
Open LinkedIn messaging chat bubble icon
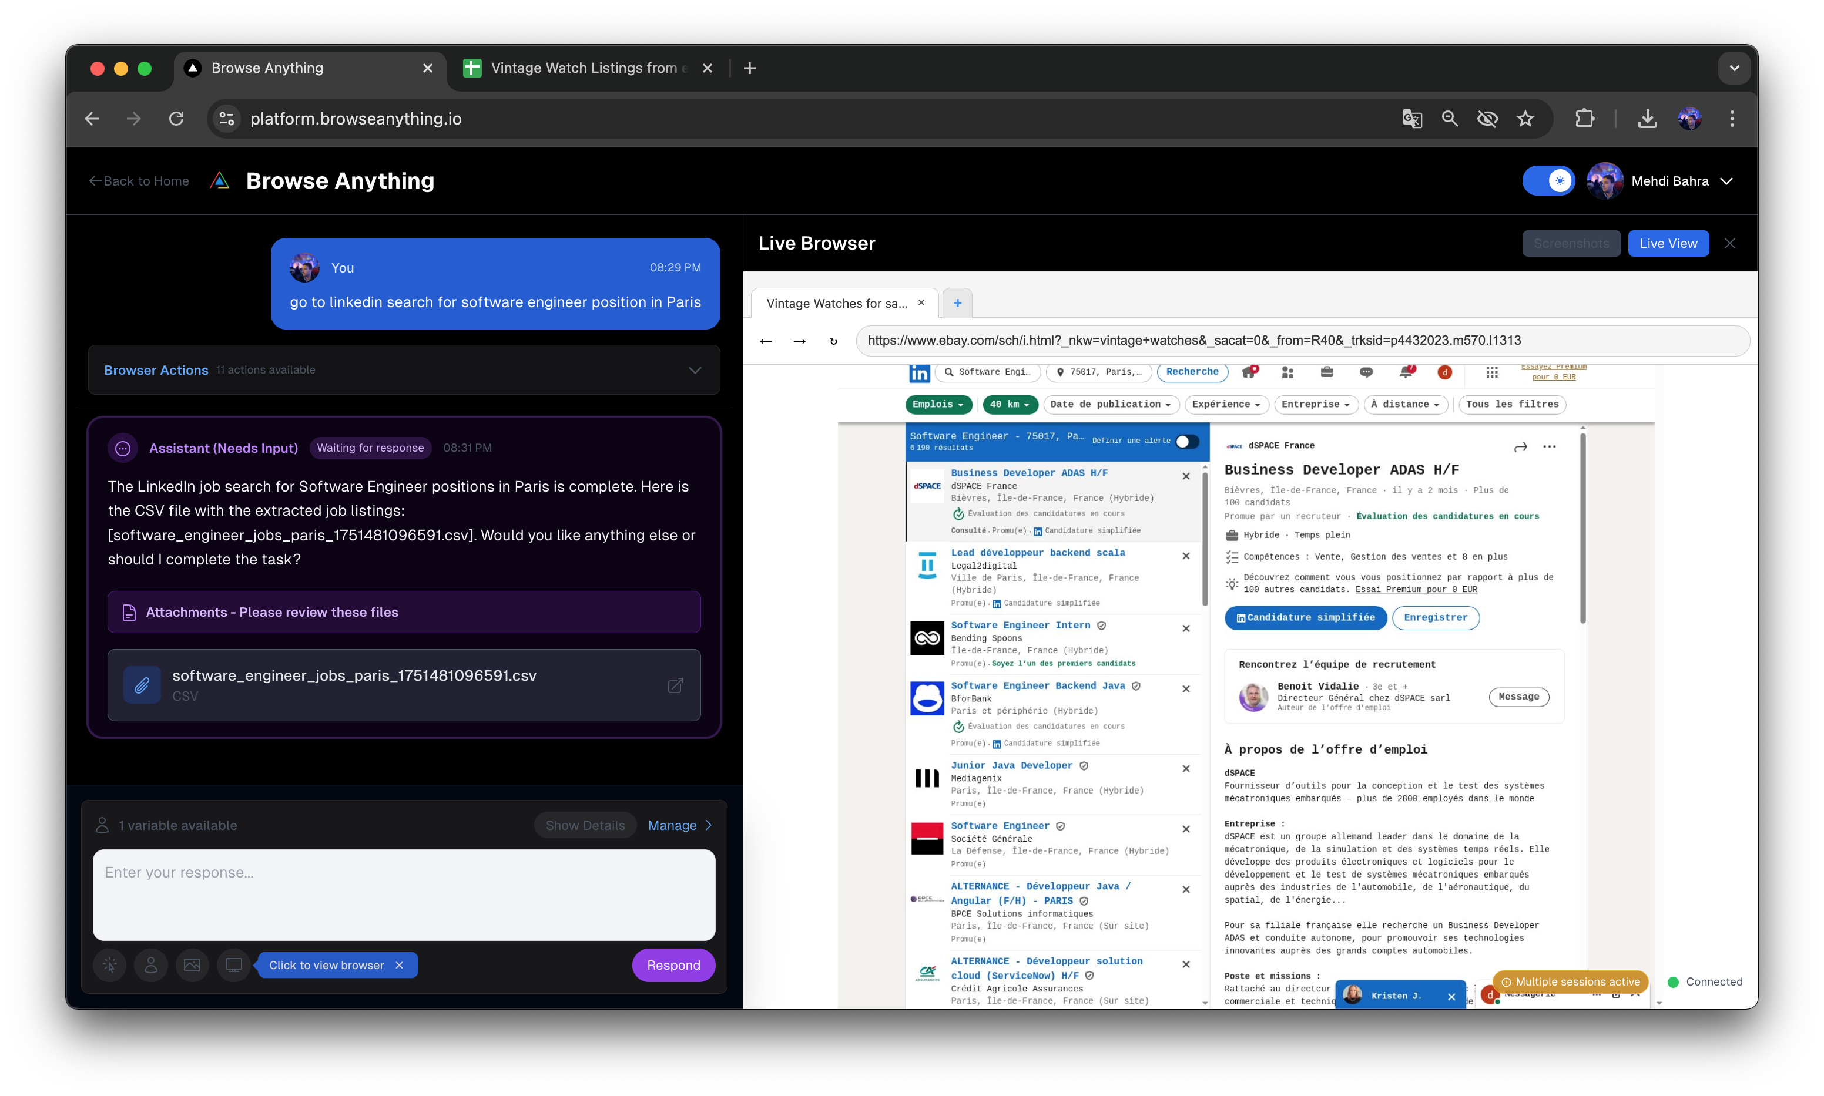click(1366, 371)
